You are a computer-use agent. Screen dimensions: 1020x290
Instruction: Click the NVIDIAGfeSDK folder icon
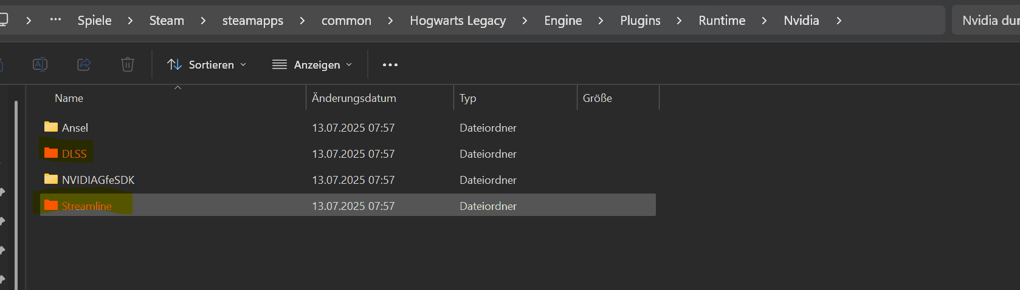(51, 179)
